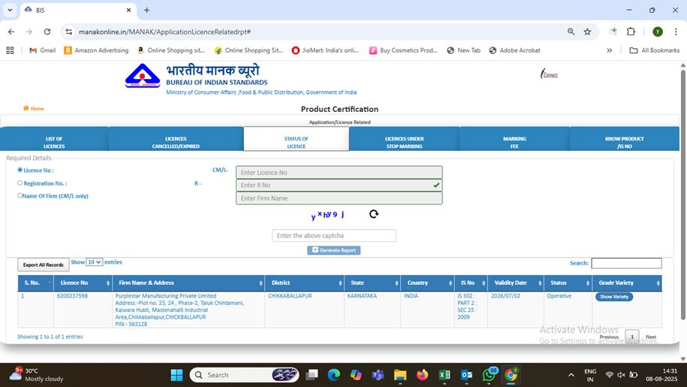Viewport: 687px width, 387px height.
Task: Switch to Licences Under Stop Marking tab
Action: pyautogui.click(x=404, y=142)
